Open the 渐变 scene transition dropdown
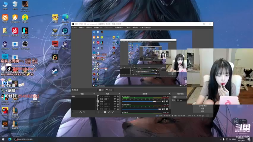253x142 pixels. (x=180, y=97)
